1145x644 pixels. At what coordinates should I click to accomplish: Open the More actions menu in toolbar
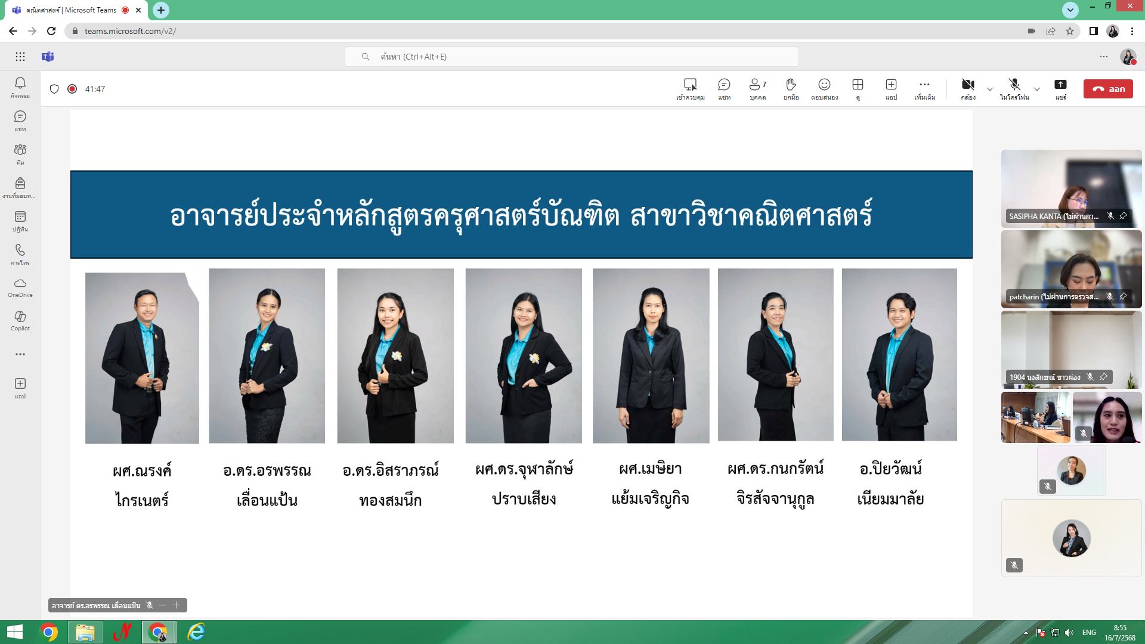click(x=924, y=89)
